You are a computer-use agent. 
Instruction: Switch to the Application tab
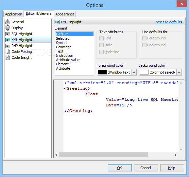pos(13,14)
